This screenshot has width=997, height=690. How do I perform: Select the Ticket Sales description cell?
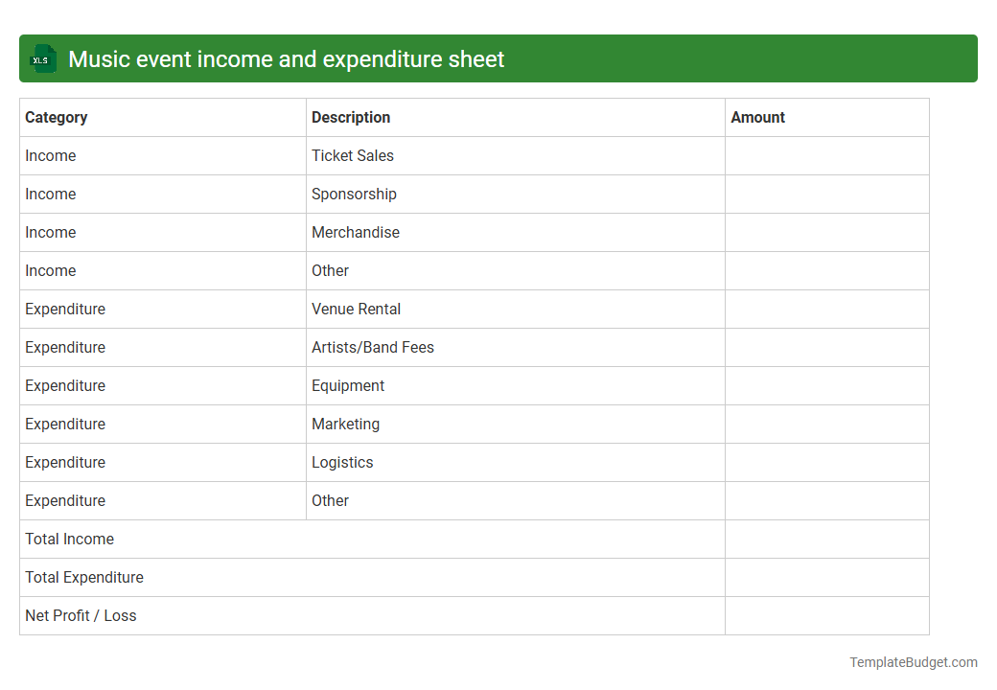click(353, 155)
